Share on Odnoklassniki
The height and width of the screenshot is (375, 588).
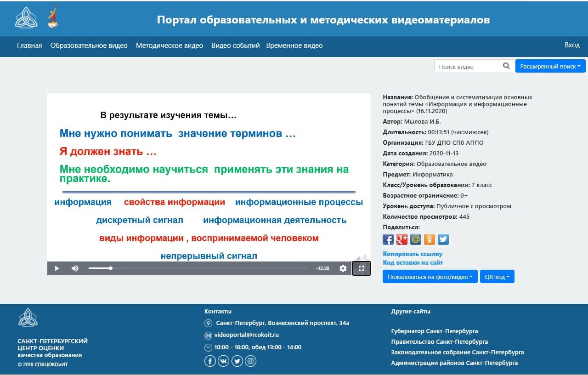(x=430, y=239)
